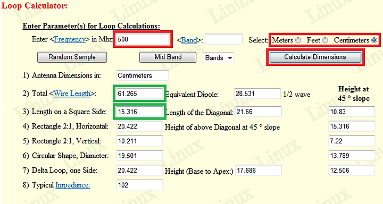Image resolution: width=383 pixels, height=204 pixels.
Task: Click the Circular Shape Diameter field 19.501
Action: (140, 156)
